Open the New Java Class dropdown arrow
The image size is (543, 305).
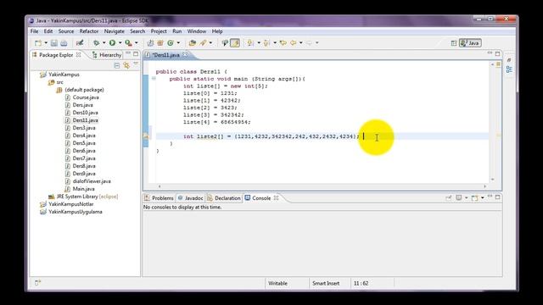(178, 43)
